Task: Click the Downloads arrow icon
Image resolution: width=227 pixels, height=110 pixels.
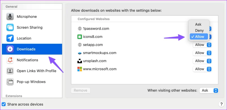Action: click(10, 49)
